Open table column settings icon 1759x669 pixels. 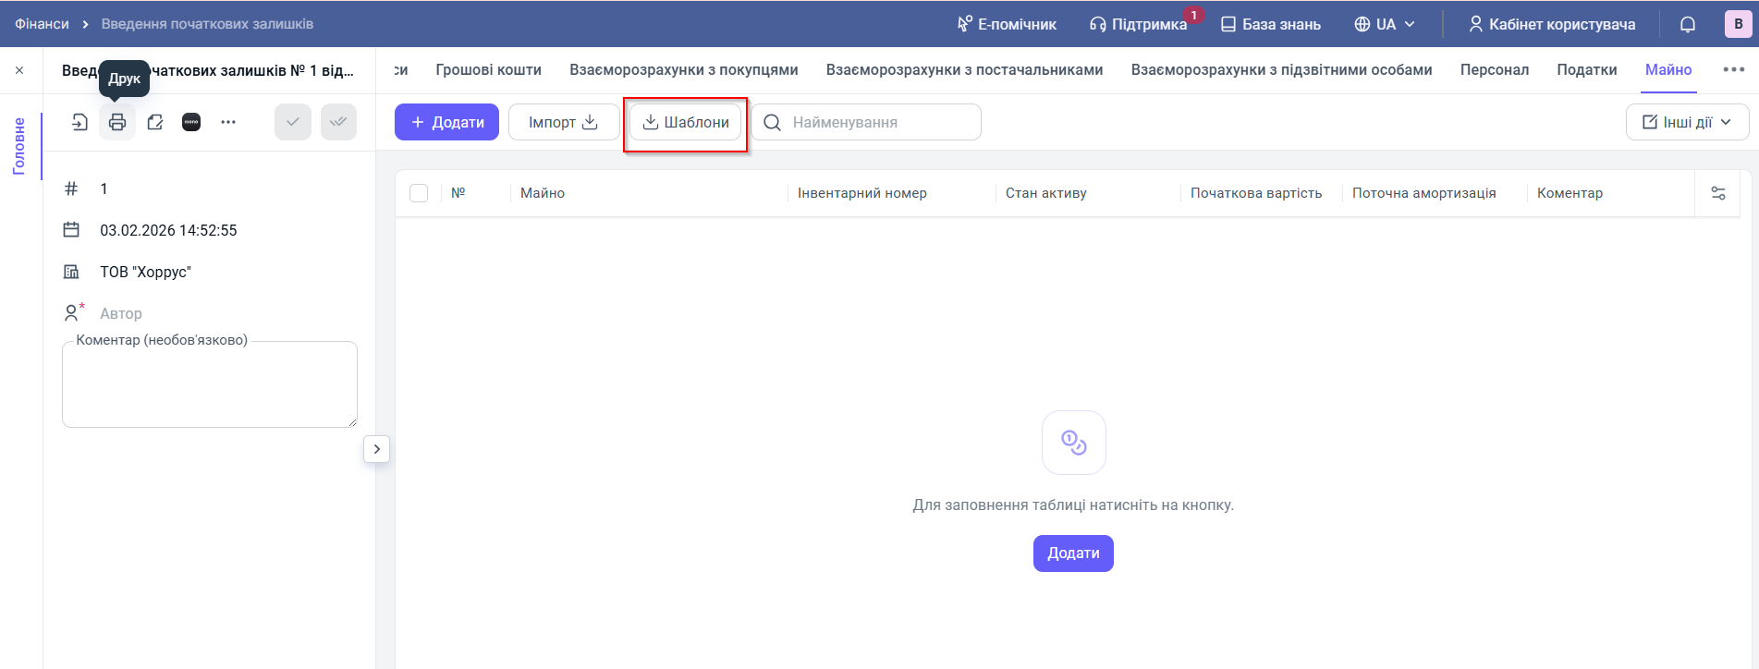pyautogui.click(x=1718, y=193)
